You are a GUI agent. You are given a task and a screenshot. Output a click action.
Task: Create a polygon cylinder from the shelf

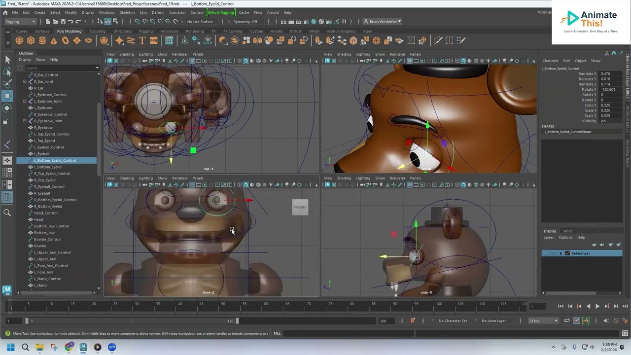coord(42,40)
